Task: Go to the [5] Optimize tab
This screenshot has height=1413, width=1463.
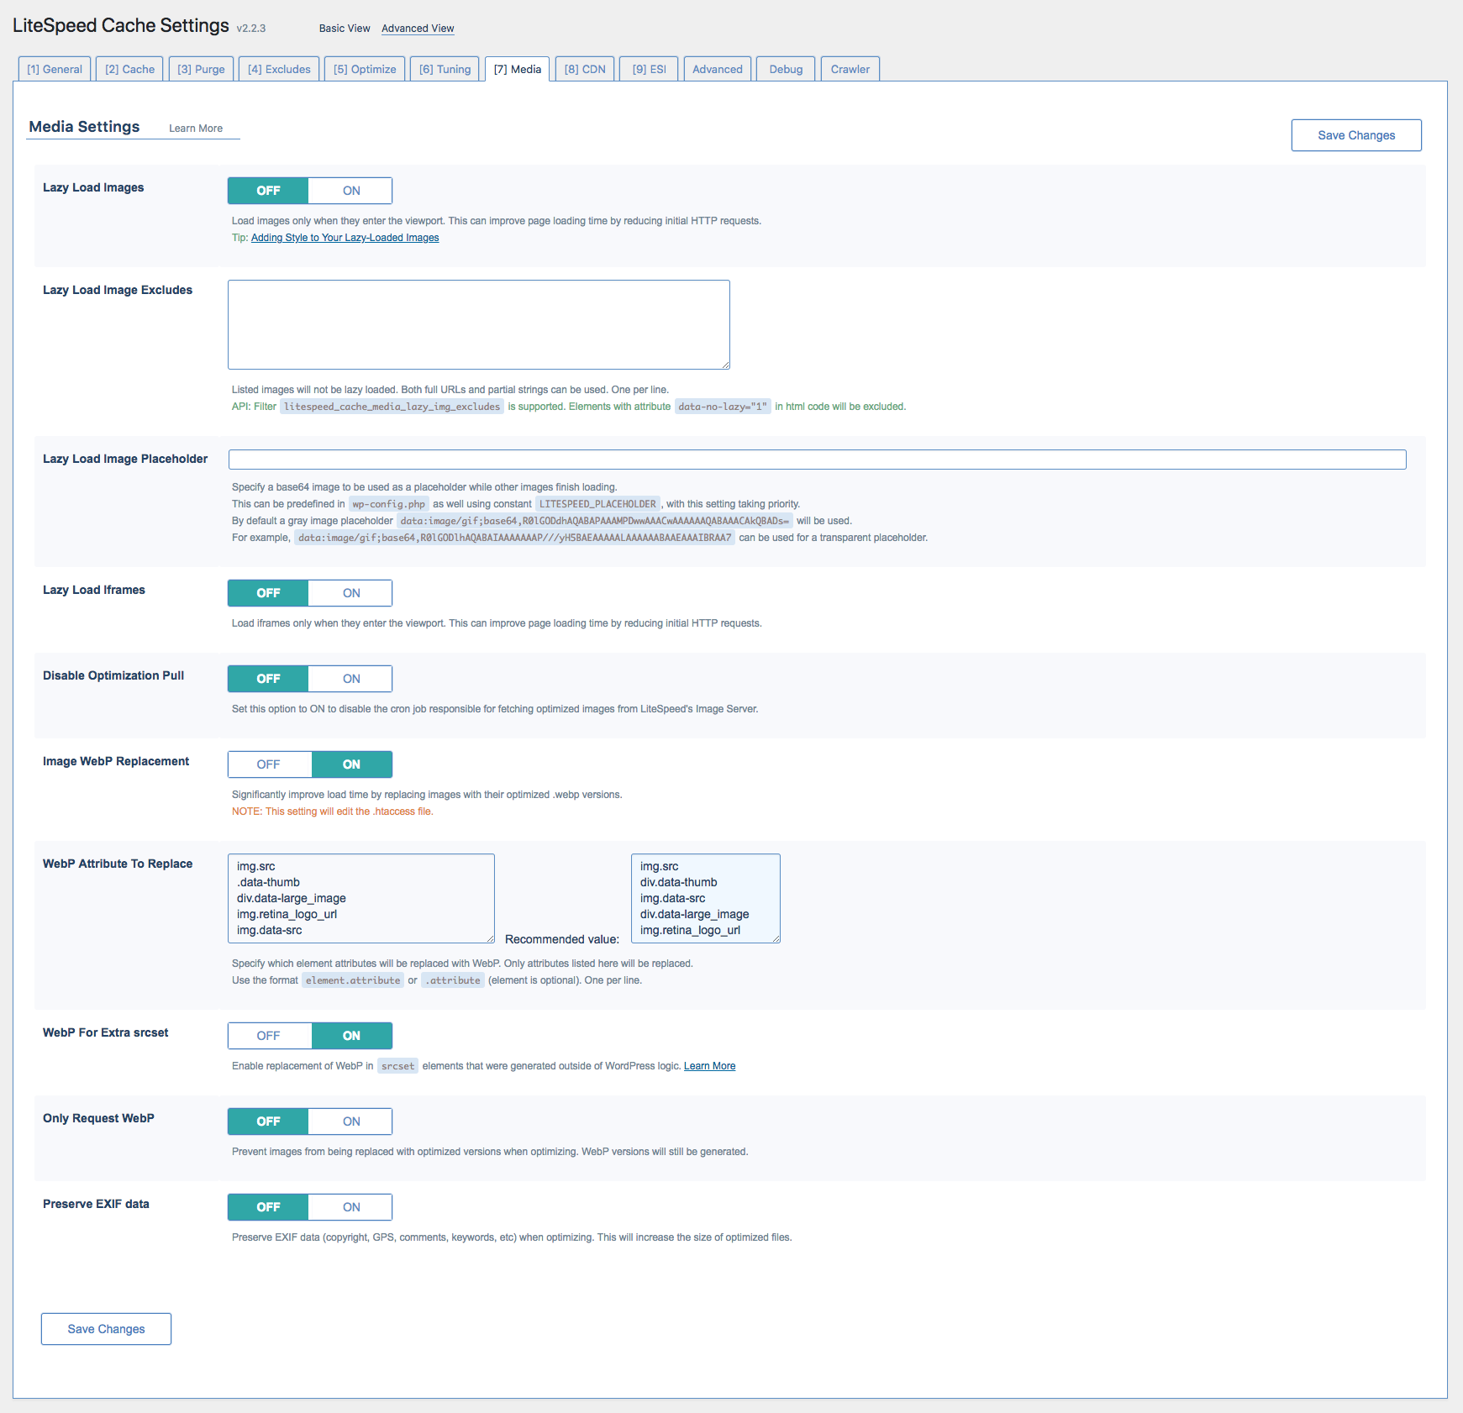Action: click(x=365, y=69)
